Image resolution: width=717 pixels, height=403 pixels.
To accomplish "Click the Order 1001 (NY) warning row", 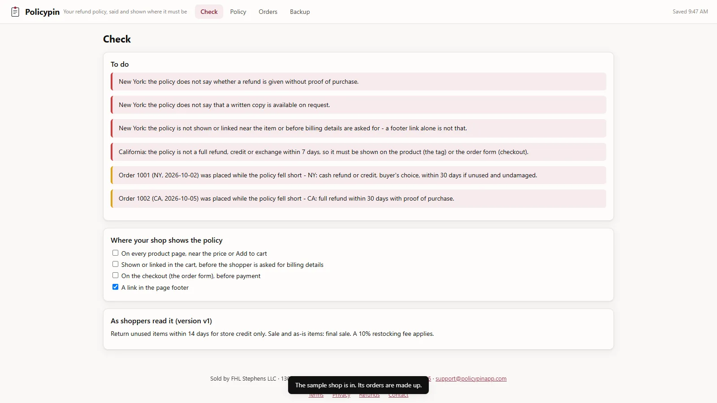I will coord(358,175).
